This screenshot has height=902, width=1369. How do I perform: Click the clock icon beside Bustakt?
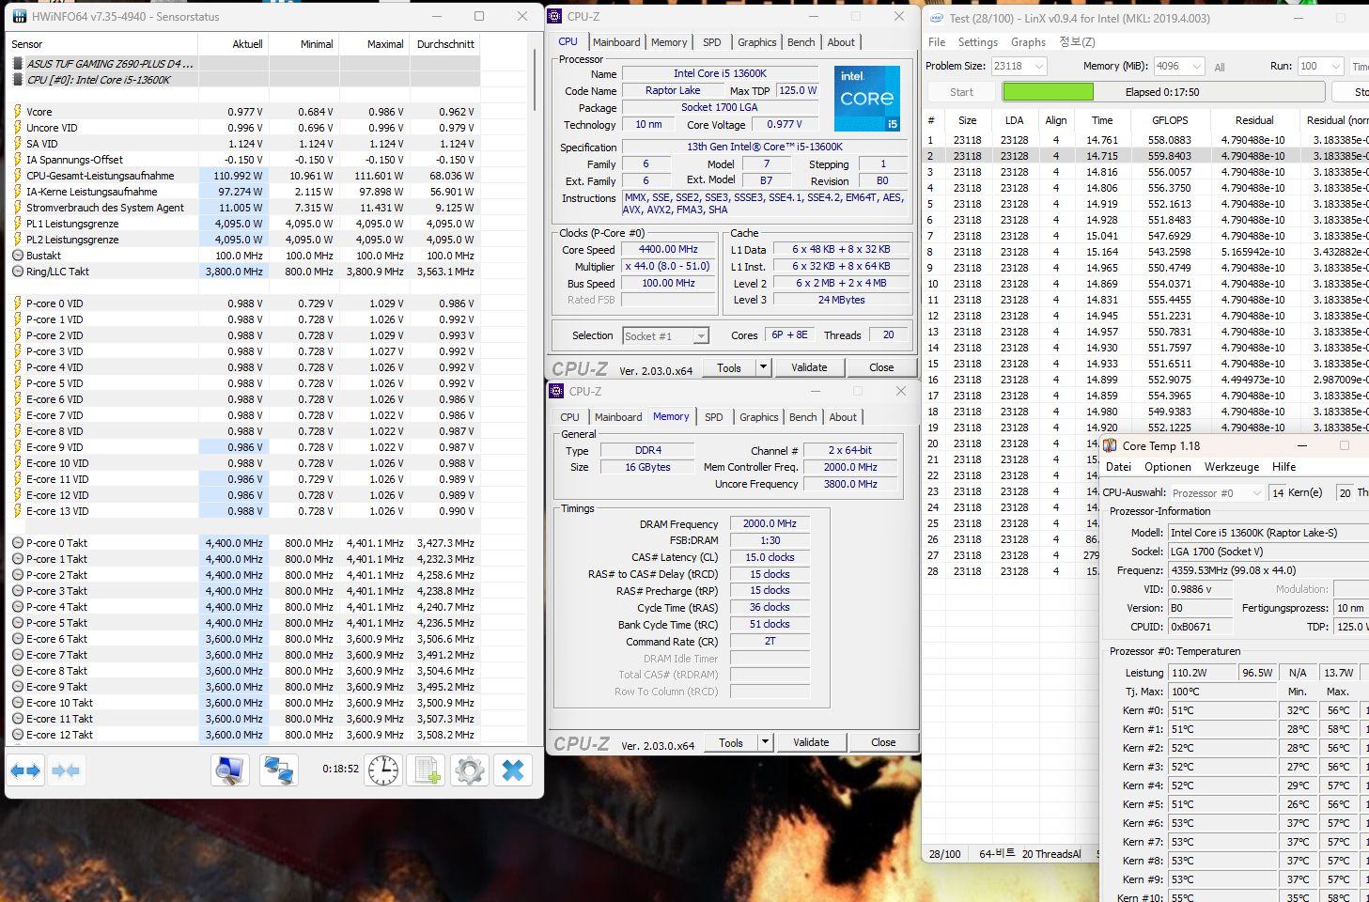coord(18,255)
